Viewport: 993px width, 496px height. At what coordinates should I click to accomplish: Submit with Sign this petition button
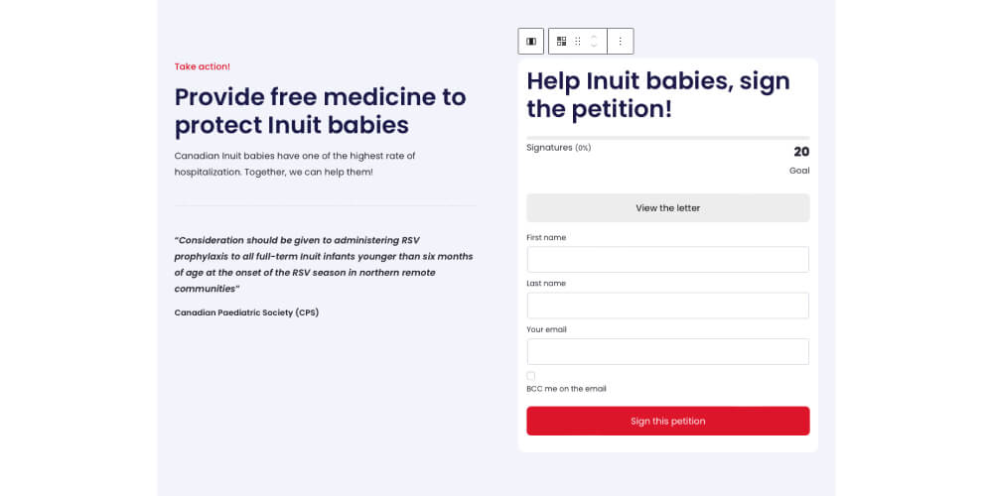click(x=668, y=421)
